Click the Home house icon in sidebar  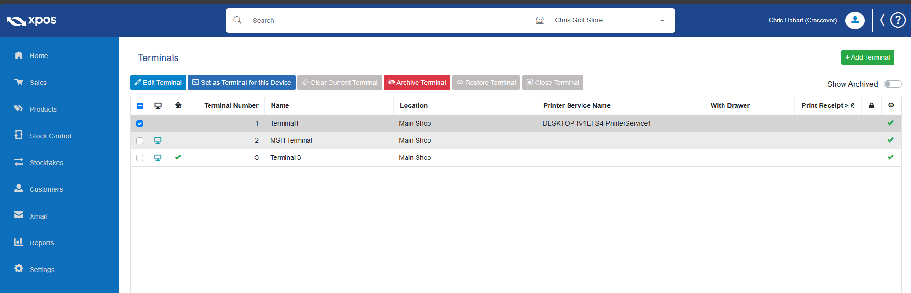click(19, 55)
